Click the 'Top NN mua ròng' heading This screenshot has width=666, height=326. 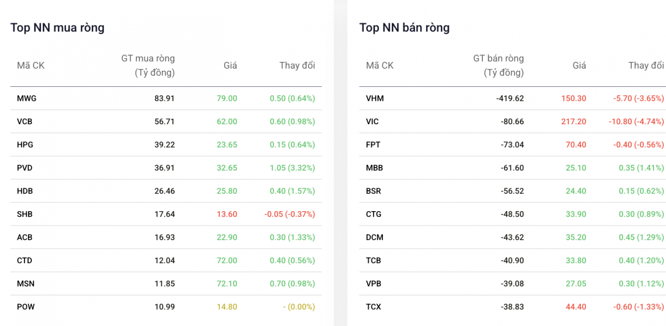57,28
